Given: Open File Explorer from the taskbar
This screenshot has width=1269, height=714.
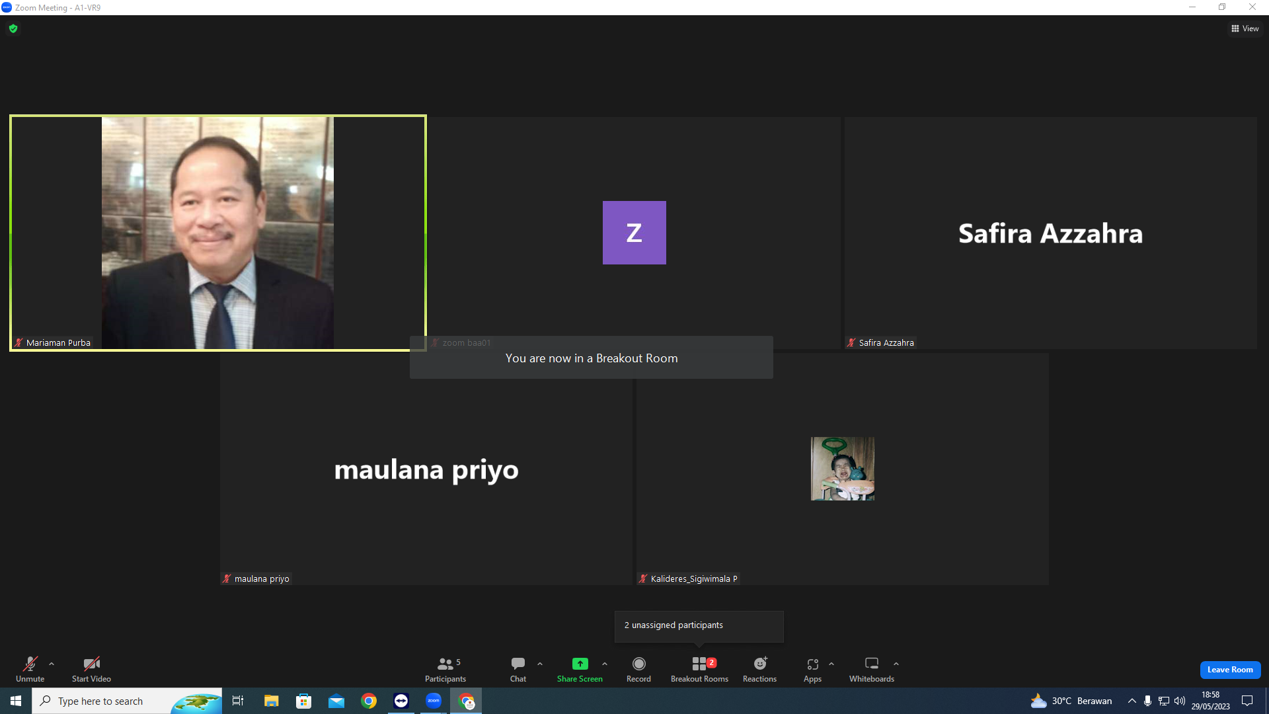Looking at the screenshot, I should (x=271, y=701).
